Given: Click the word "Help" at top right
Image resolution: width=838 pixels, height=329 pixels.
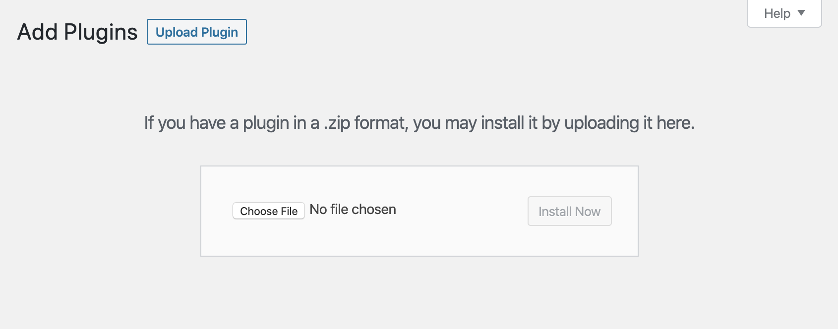Looking at the screenshot, I should (x=777, y=13).
